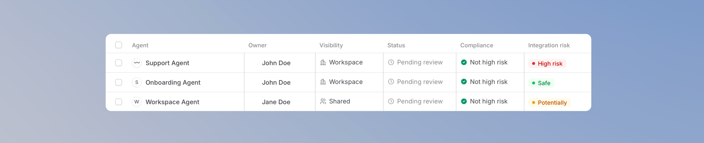Screen dimensions: 704x143
Task: Click the Compliance column header
Action: 477,45
